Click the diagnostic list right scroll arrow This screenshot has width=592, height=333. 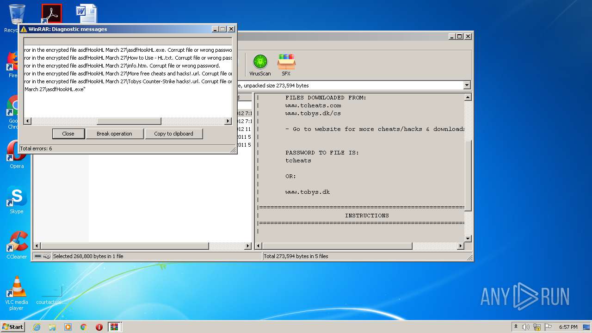click(228, 121)
